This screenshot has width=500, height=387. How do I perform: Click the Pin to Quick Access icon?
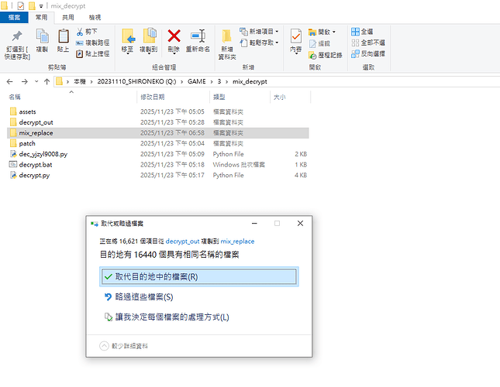(16, 37)
